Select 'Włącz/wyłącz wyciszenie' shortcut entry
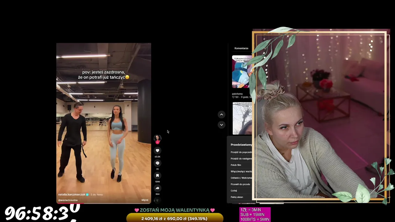The width and height of the screenshot is (395, 222). (241, 171)
